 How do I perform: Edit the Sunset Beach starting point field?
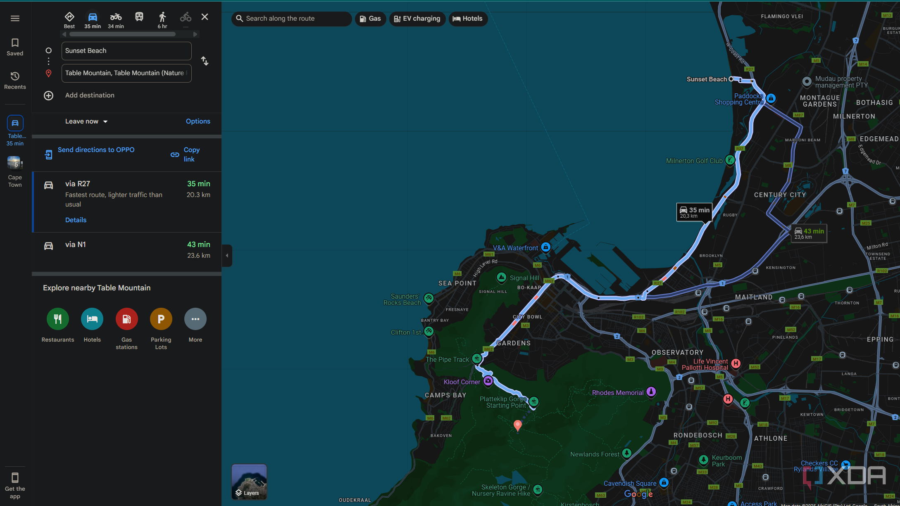click(x=126, y=51)
